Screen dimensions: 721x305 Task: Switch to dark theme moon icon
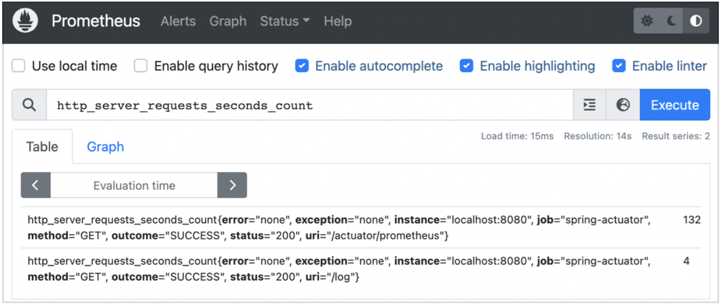pyautogui.click(x=671, y=21)
